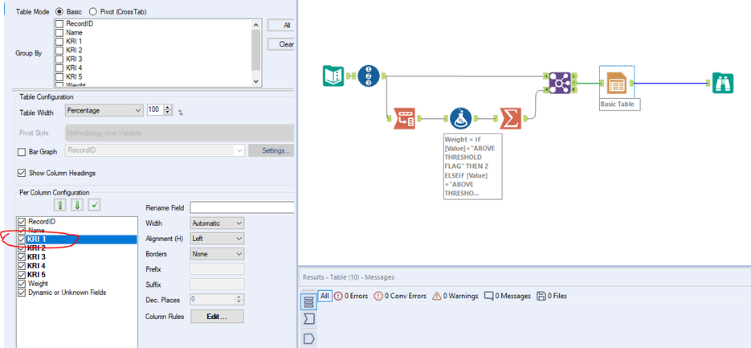Select the Transpose tool node
This screenshot has height=348, width=751.
(x=404, y=118)
